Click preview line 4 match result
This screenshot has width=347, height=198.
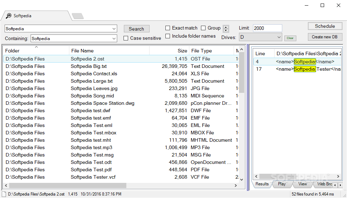point(297,62)
